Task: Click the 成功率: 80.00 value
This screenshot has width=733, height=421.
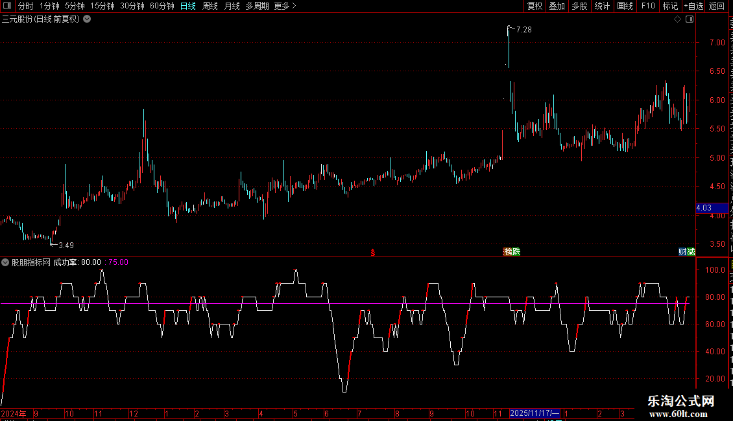Action: (x=77, y=262)
